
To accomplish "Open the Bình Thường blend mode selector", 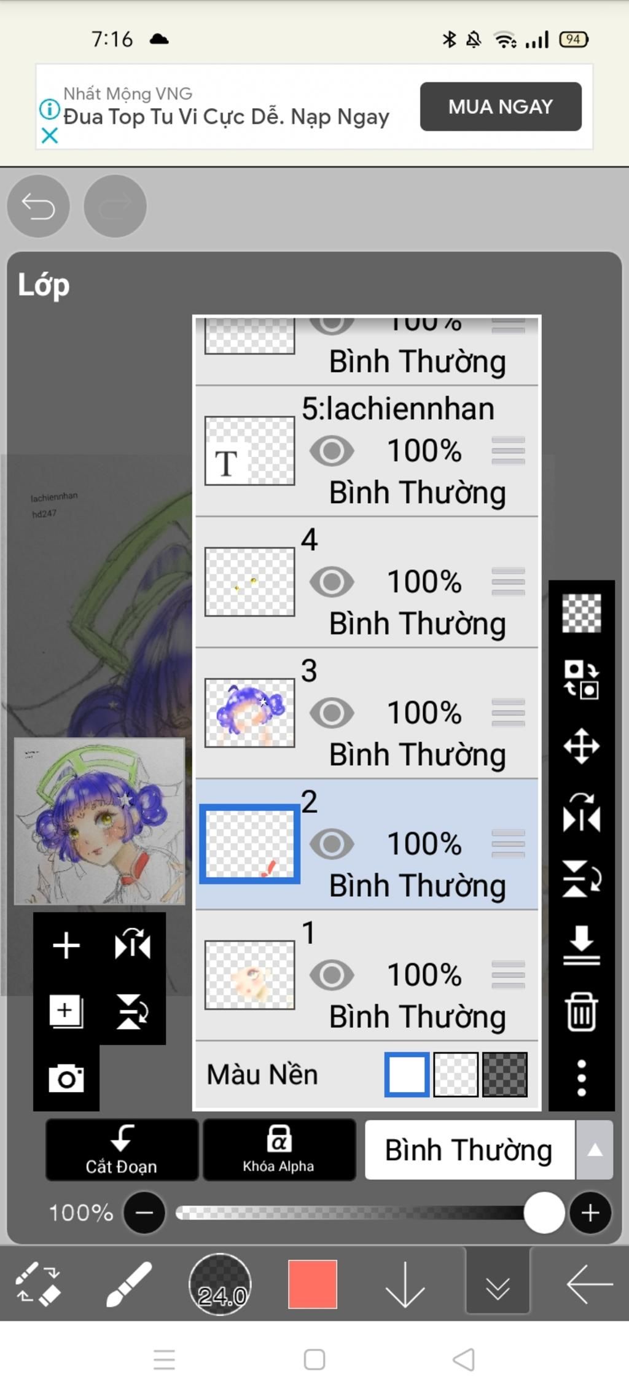I will point(470,1150).
